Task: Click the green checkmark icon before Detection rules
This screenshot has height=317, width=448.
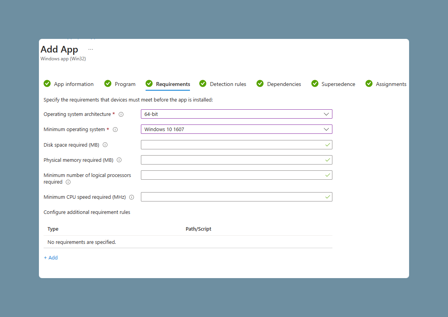Action: 203,83
